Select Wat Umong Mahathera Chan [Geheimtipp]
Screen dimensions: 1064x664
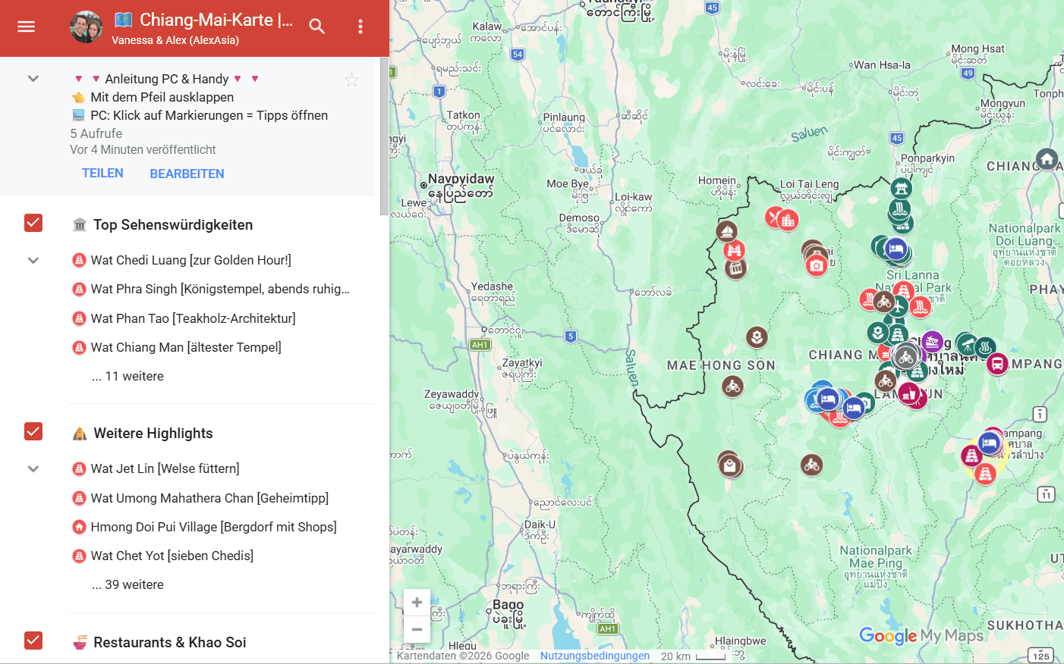[x=209, y=498]
